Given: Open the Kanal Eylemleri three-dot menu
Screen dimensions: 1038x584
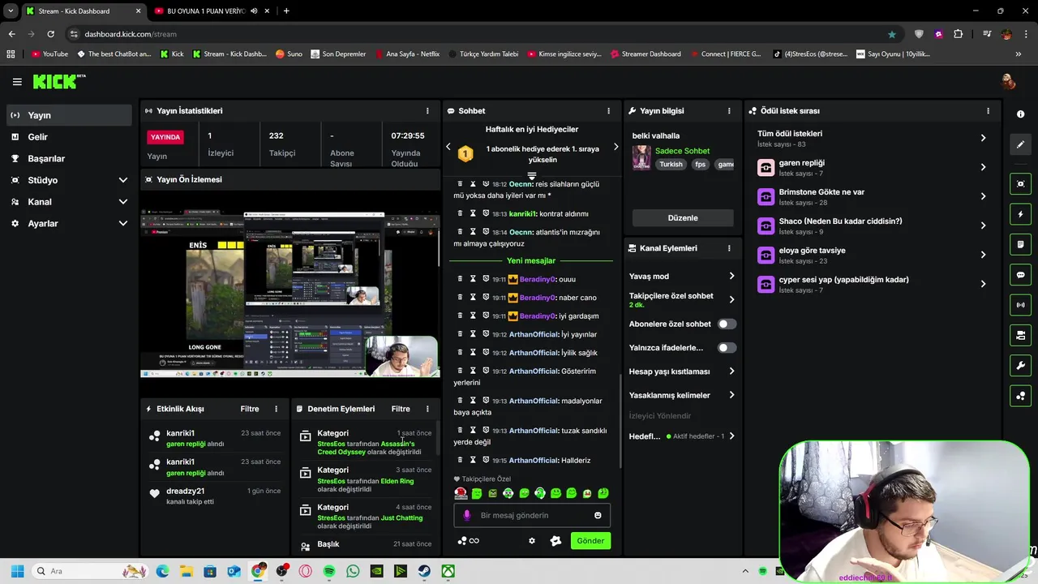Looking at the screenshot, I should coord(729,248).
